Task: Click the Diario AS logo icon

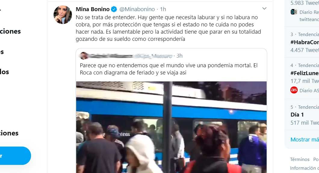Action: pyautogui.click(x=294, y=90)
